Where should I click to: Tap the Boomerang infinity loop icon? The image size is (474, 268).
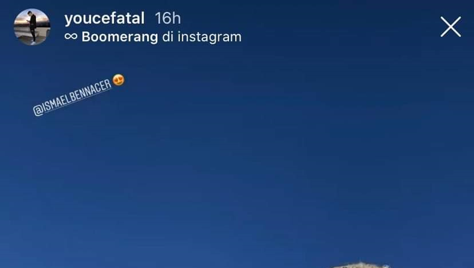[71, 37]
